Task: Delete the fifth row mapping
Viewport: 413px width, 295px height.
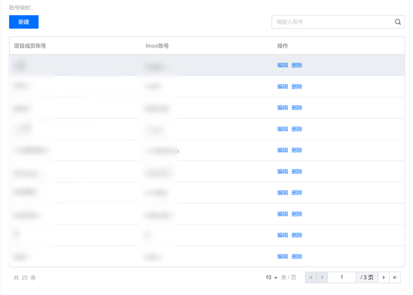Action: 297,150
